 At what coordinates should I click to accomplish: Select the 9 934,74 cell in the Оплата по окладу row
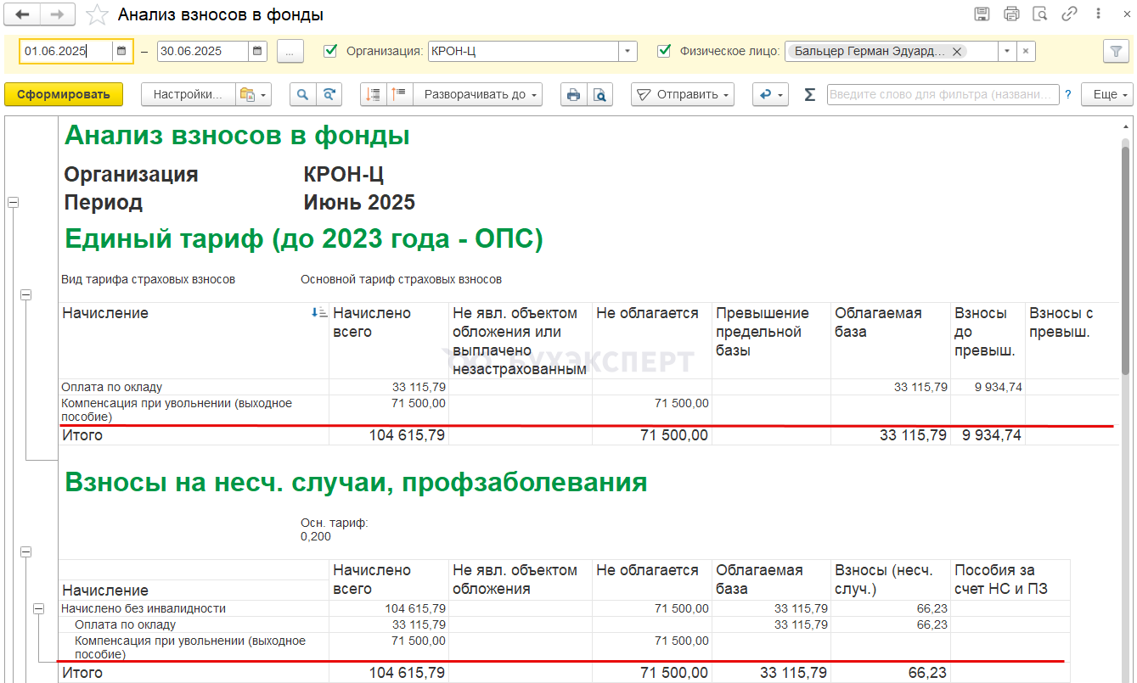tap(988, 387)
